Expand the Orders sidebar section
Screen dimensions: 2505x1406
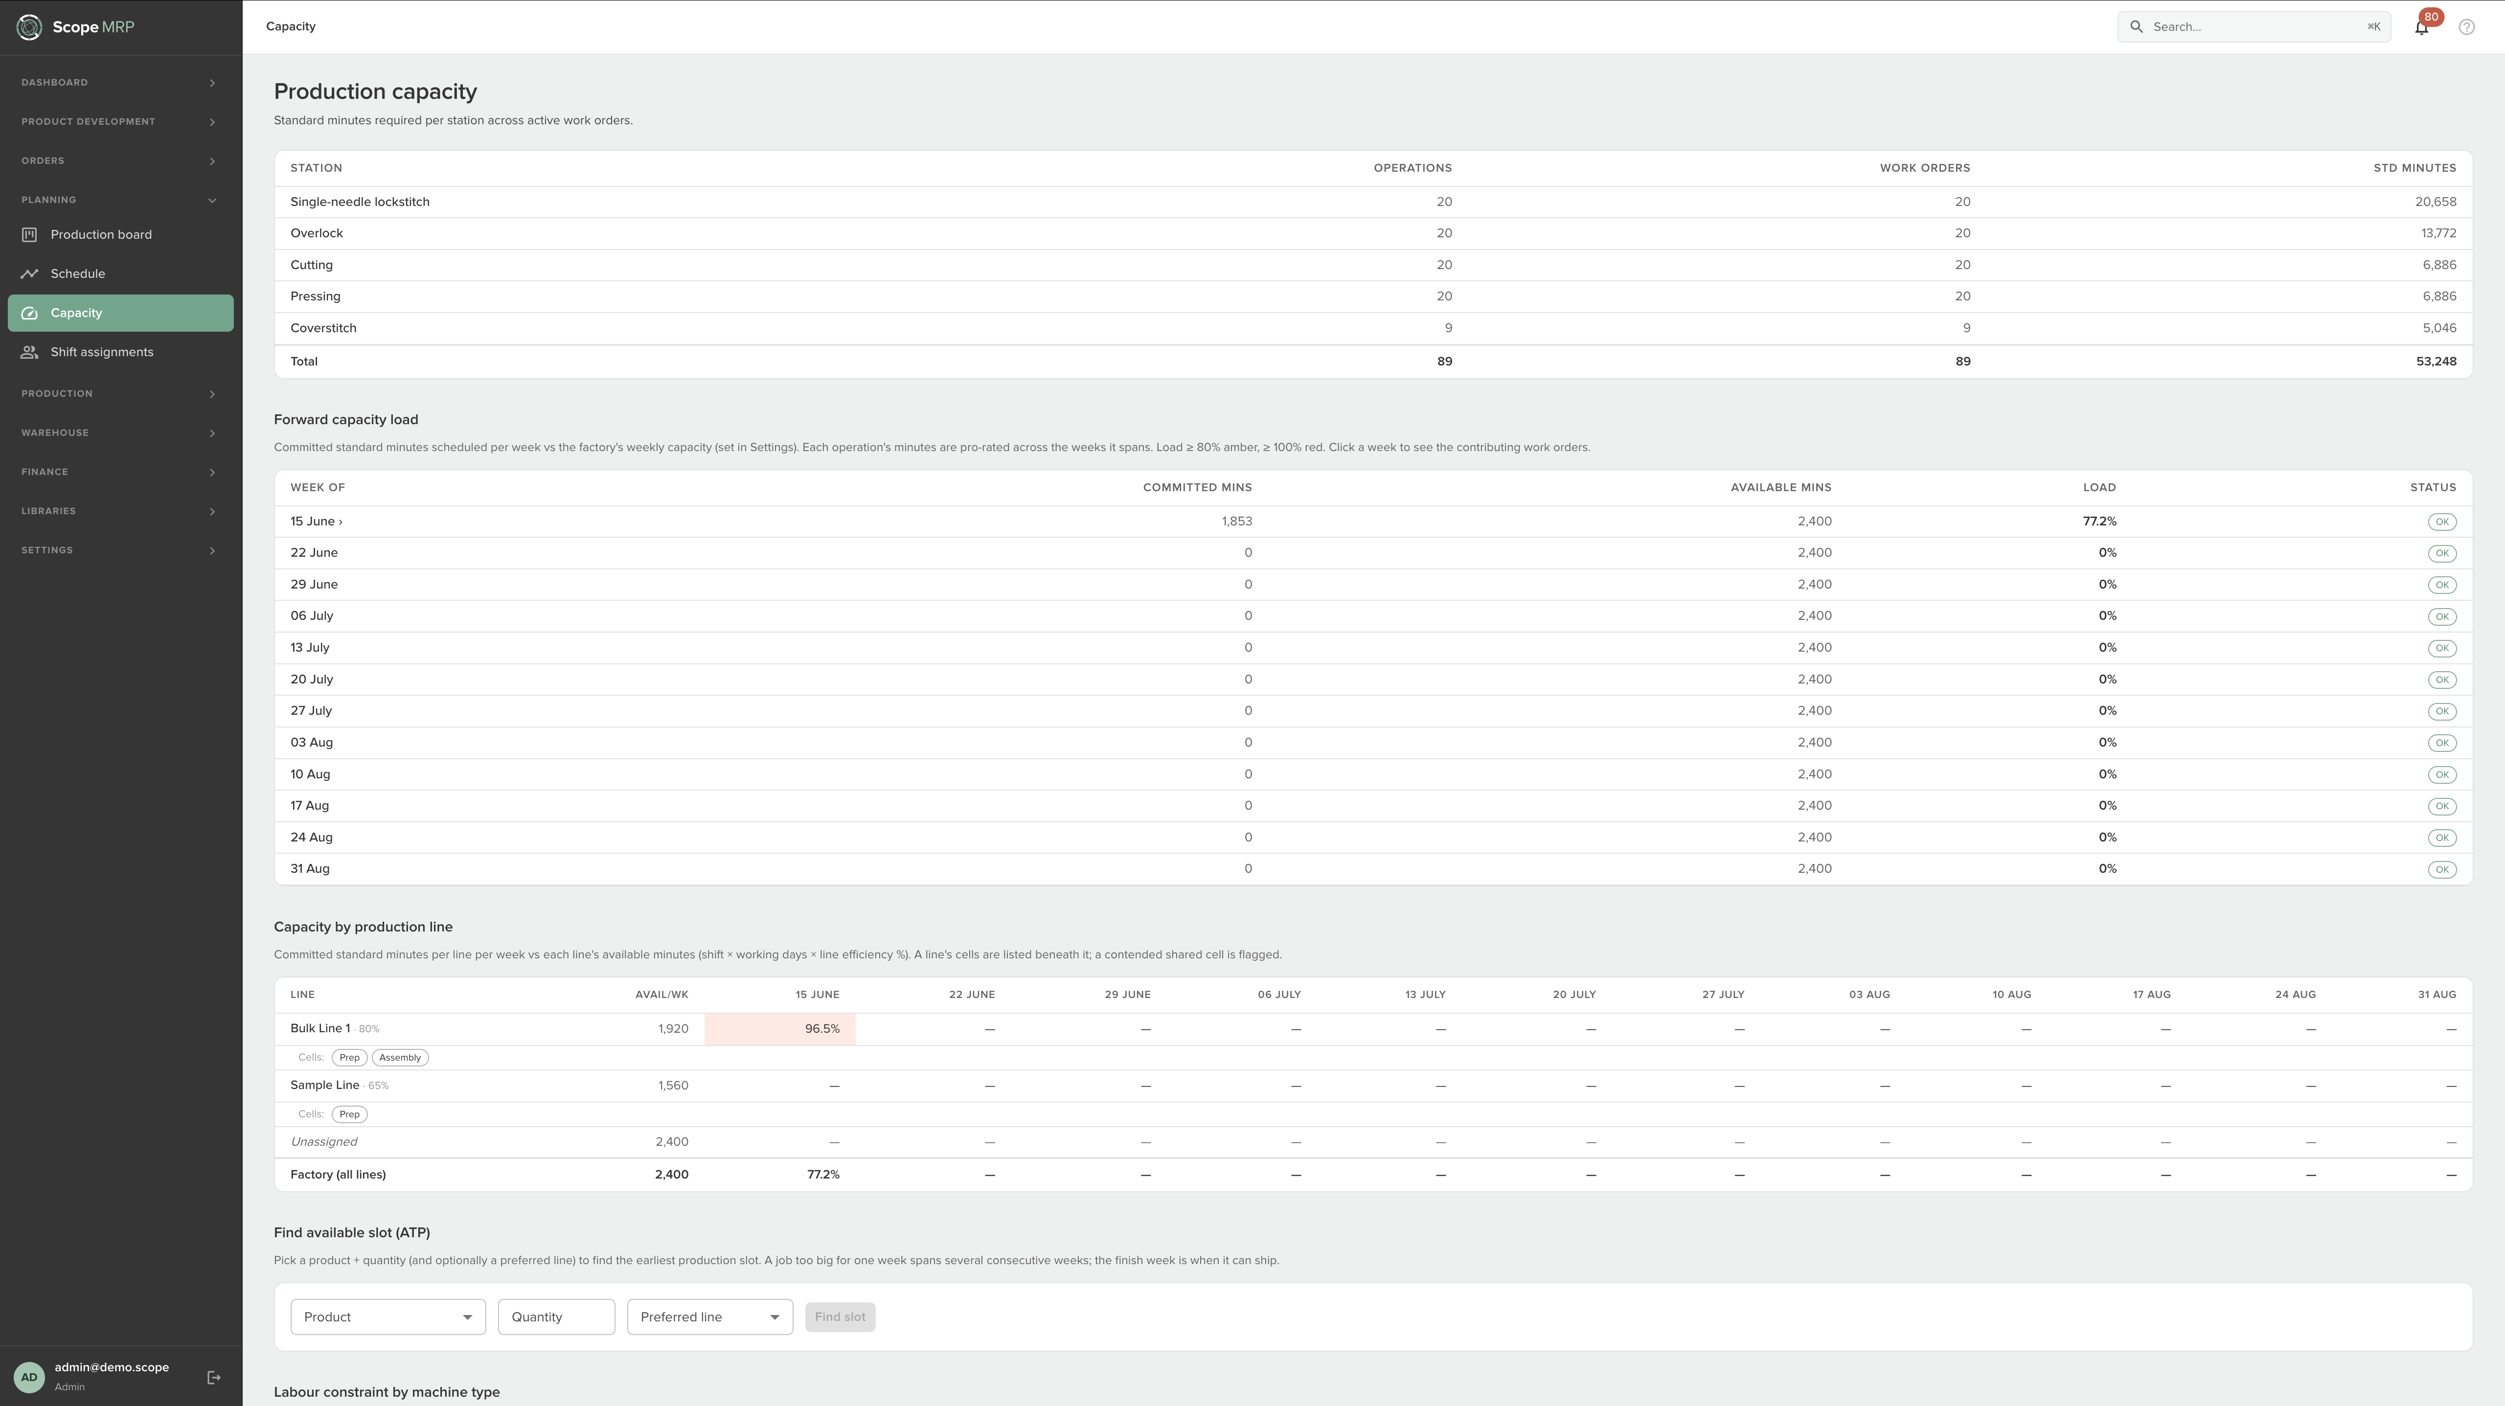120,160
